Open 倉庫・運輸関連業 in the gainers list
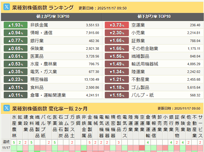Viewport: 204px width, 152px height. (48, 95)
